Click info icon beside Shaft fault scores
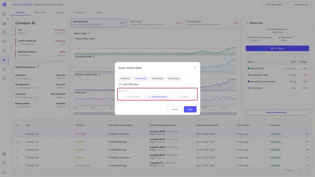The width and height of the screenshot is (315, 177). tap(38, 67)
